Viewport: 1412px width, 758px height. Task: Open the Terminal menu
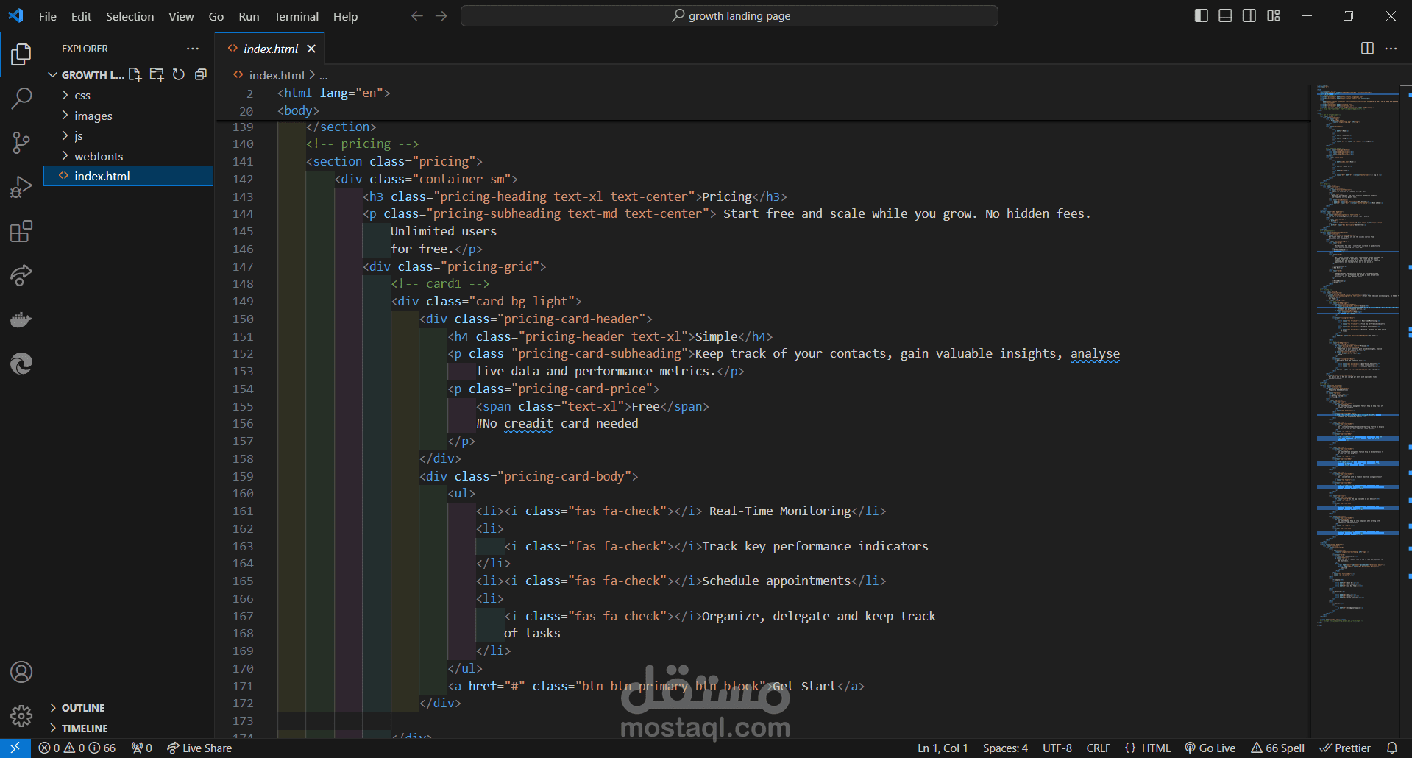297,16
